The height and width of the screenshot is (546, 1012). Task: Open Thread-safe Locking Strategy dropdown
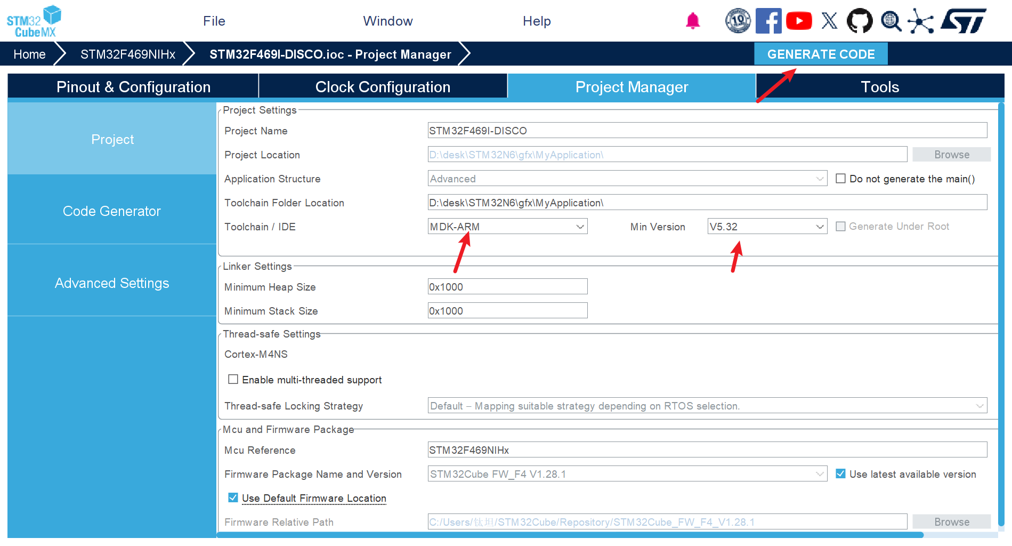click(707, 406)
